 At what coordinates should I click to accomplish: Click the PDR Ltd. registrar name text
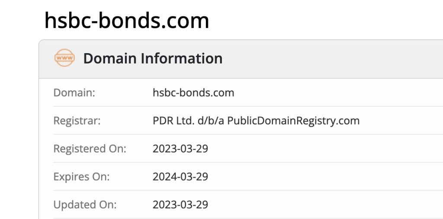(x=173, y=121)
